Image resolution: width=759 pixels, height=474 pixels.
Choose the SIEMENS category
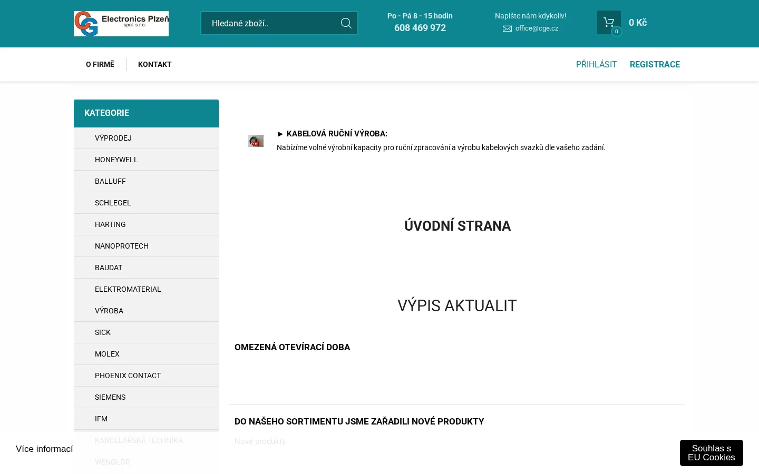click(x=146, y=397)
